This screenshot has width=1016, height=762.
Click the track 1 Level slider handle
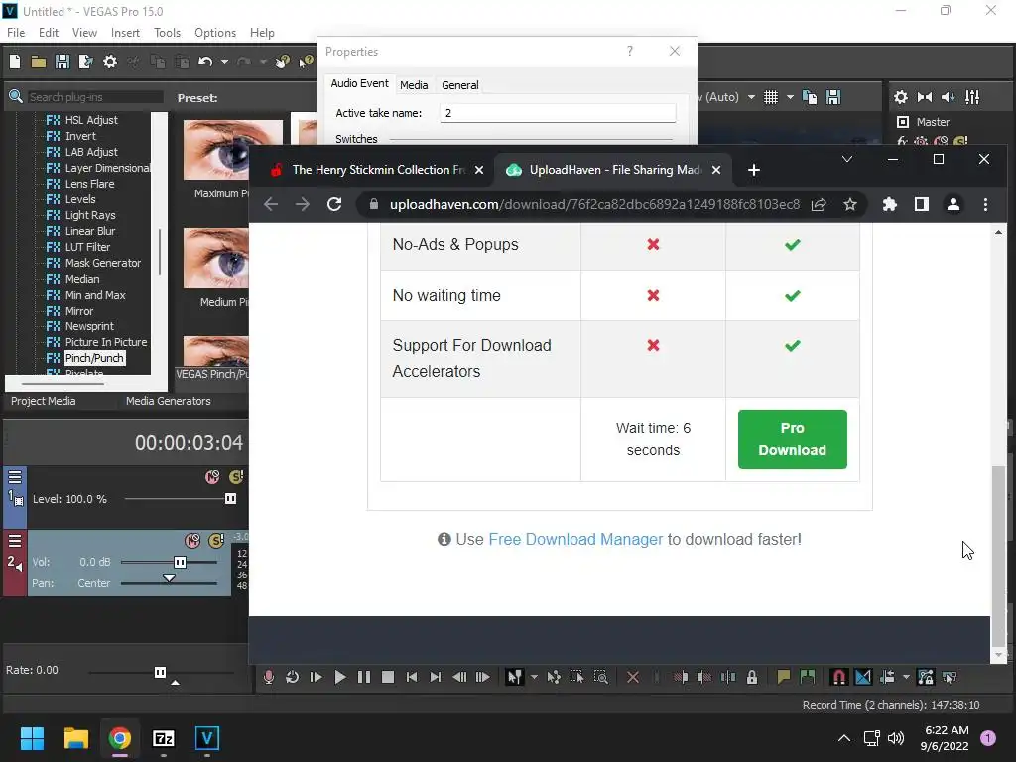point(230,499)
